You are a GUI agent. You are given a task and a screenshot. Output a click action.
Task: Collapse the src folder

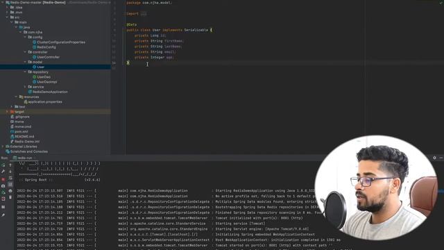click(7, 17)
